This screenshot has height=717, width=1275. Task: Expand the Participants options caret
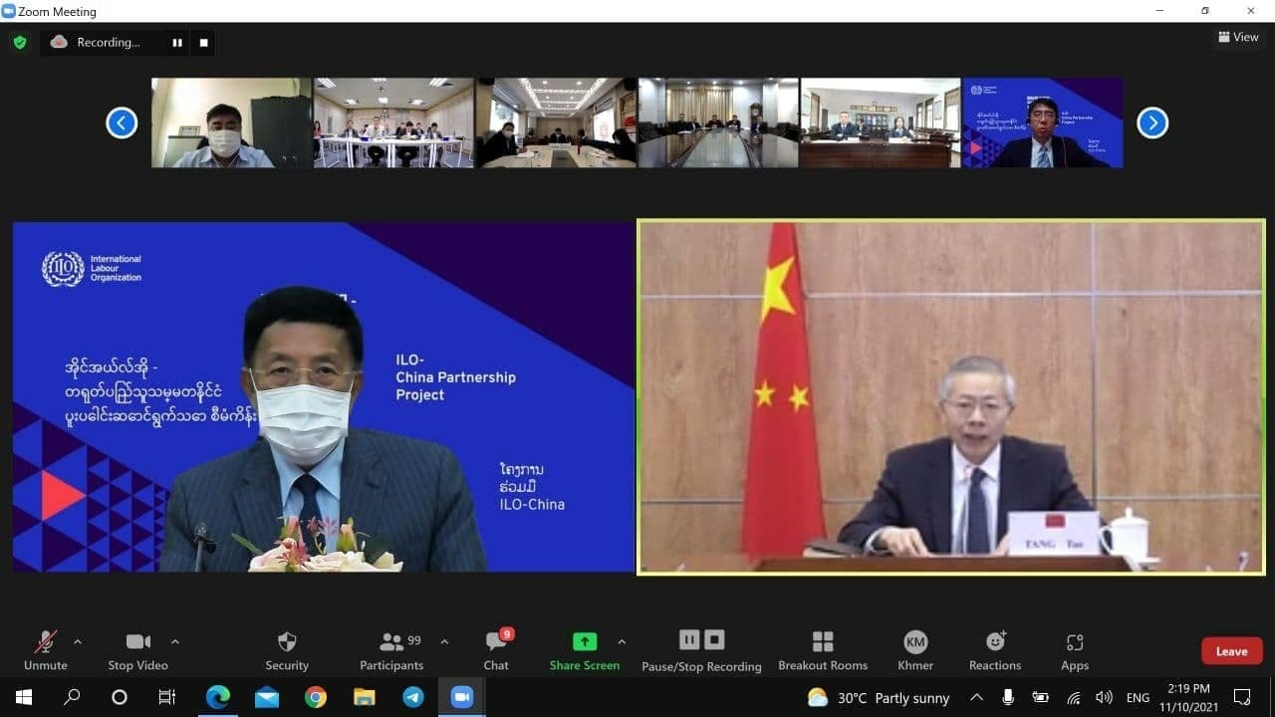tap(444, 642)
